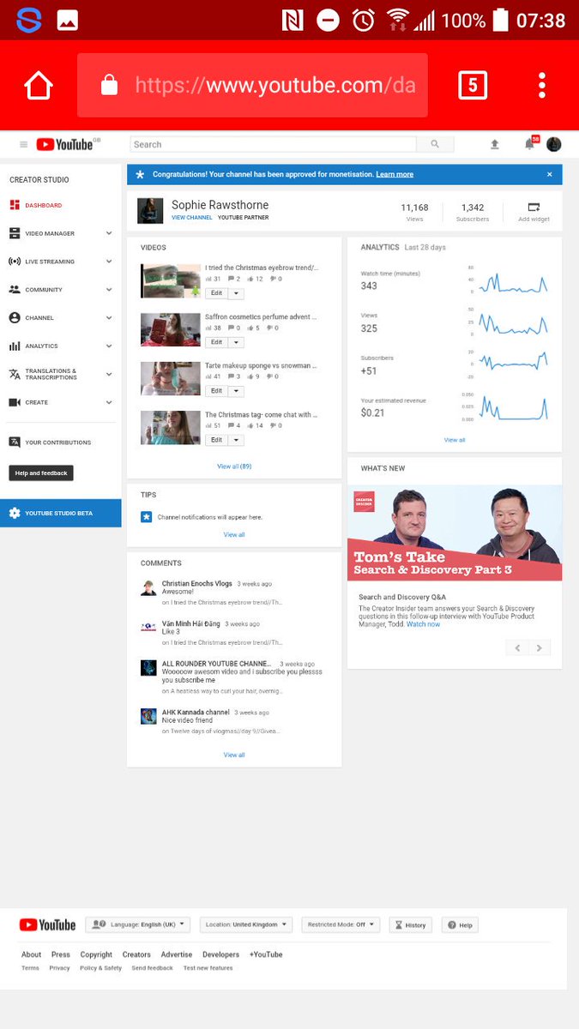Open the Location: United Kingdom dropdown

point(246,924)
